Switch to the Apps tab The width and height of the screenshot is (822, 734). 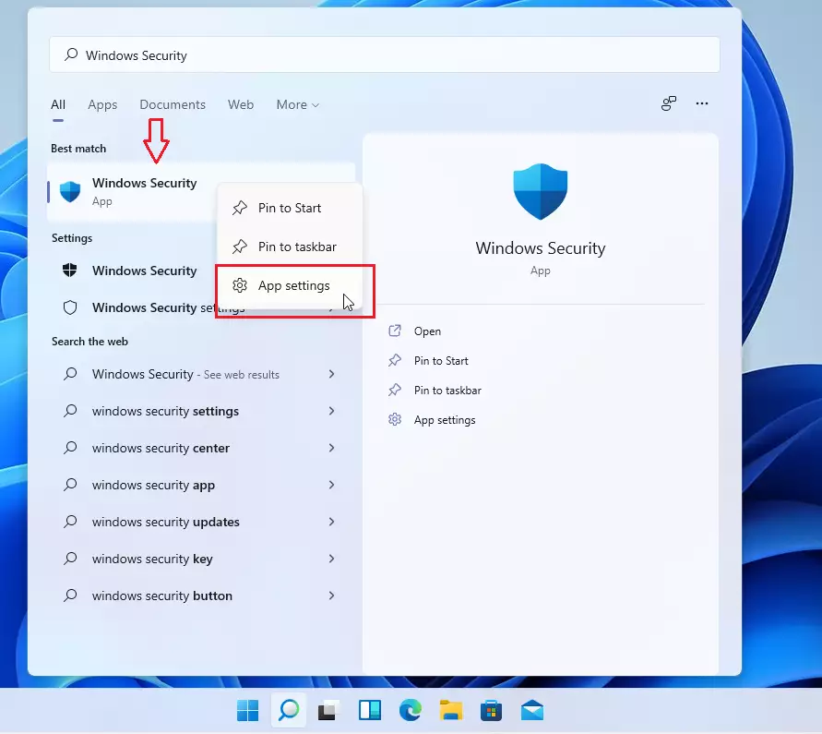tap(102, 104)
